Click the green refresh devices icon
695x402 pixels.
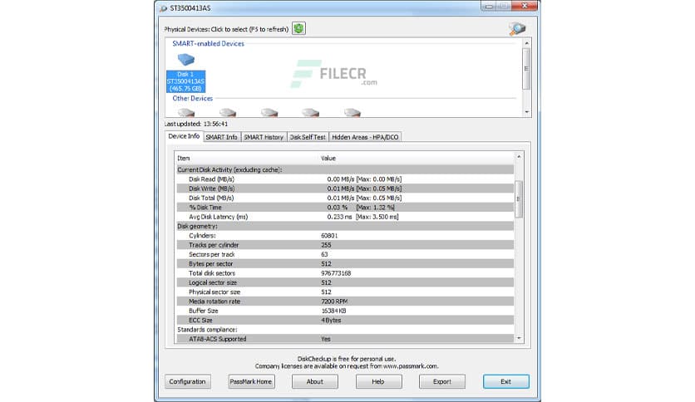pyautogui.click(x=298, y=29)
